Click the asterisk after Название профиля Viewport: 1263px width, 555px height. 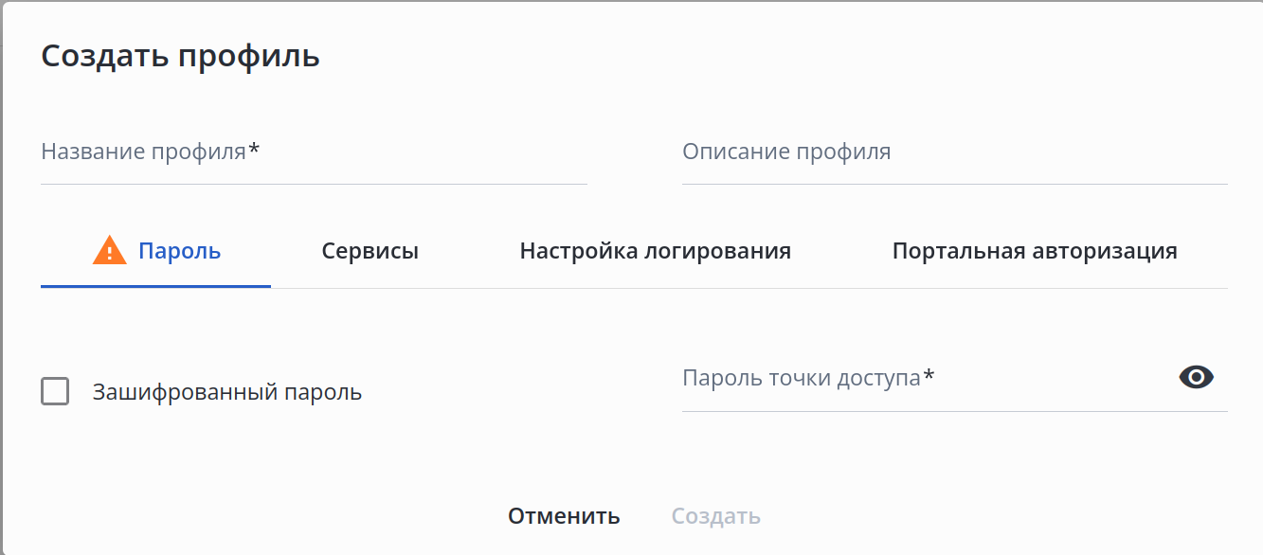click(x=254, y=150)
